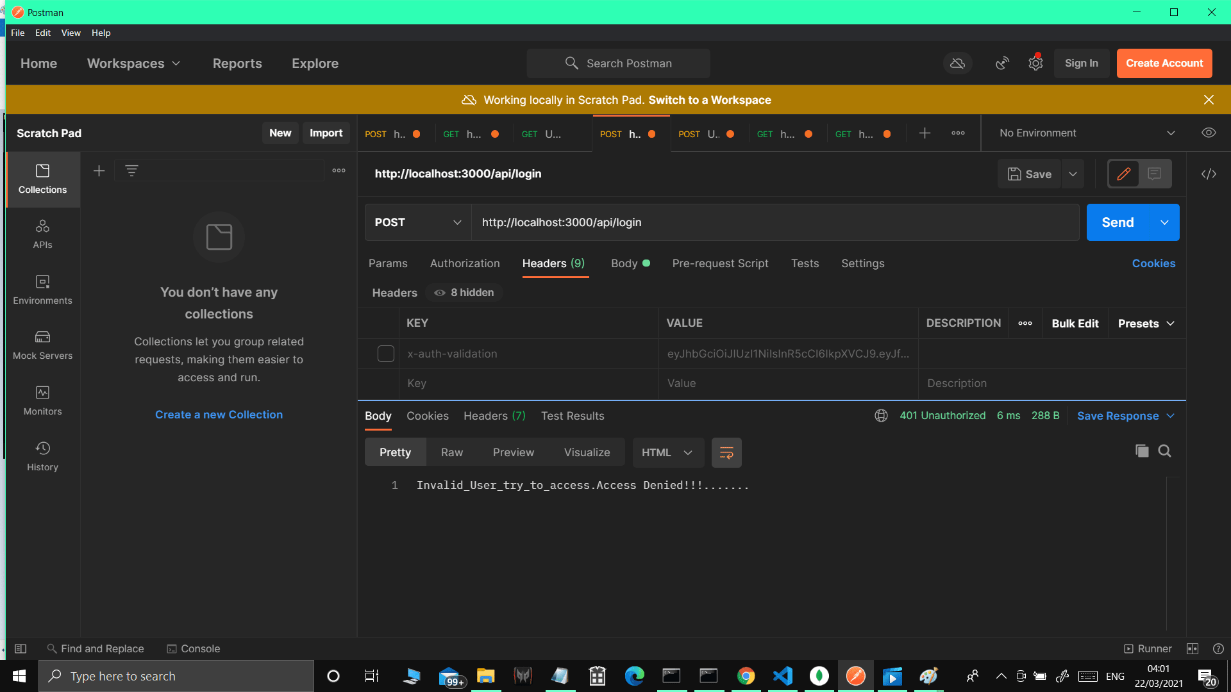The height and width of the screenshot is (692, 1231).
Task: Open collections panel more options (three dots)
Action: [339, 170]
